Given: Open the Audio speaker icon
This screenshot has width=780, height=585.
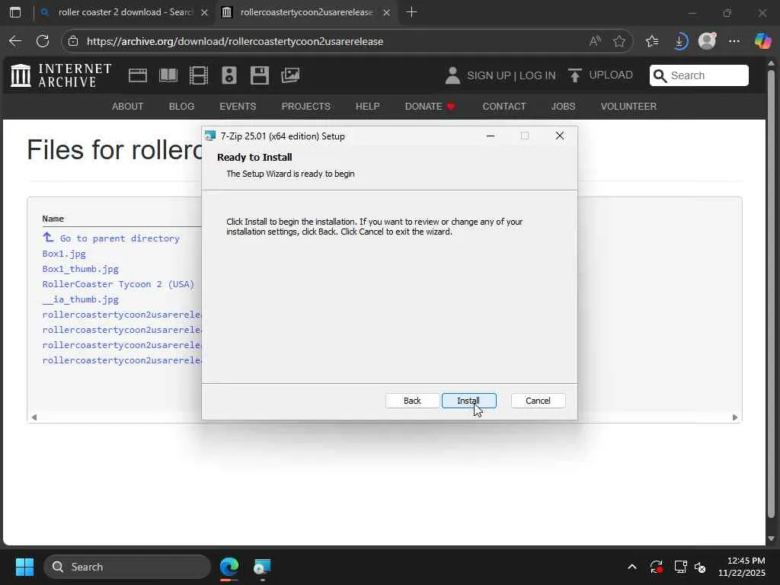Looking at the screenshot, I should (229, 75).
